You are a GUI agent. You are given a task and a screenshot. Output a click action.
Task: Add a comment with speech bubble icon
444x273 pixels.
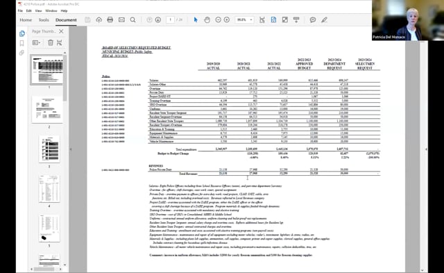[313, 20]
